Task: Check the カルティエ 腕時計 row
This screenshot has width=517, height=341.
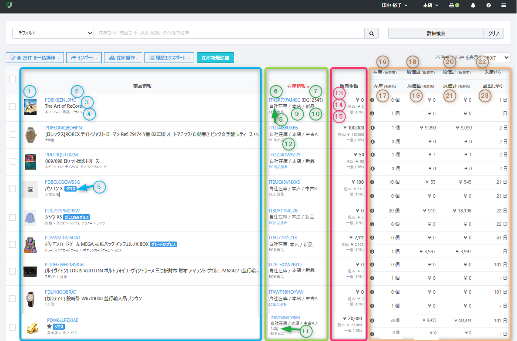Action: tap(13, 298)
